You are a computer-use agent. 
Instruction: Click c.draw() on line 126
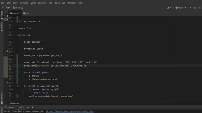(x=34, y=76)
